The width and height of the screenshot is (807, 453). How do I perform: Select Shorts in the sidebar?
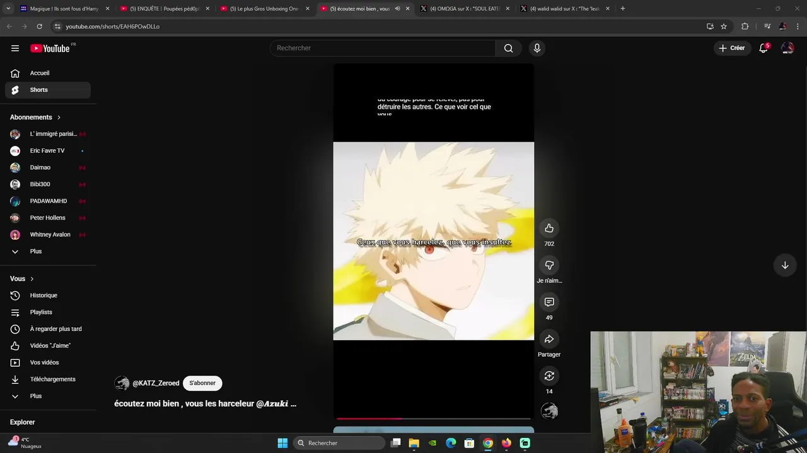click(48, 90)
